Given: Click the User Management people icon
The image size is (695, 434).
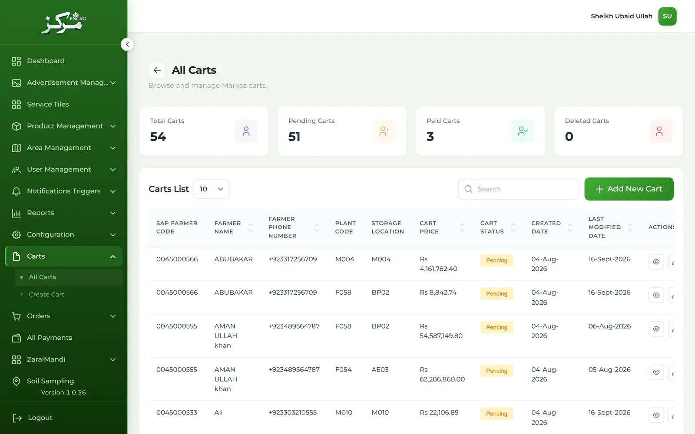Looking at the screenshot, I should (x=16, y=170).
